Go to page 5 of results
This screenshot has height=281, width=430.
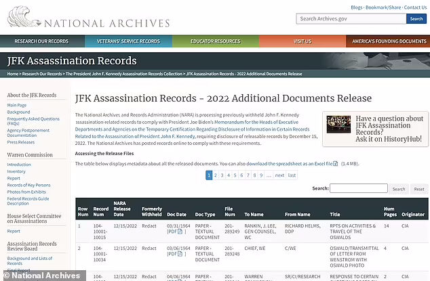click(235, 175)
